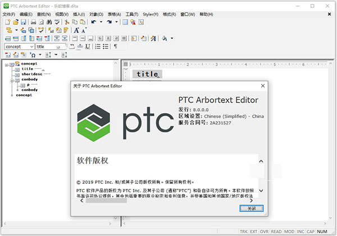Image resolution: width=337 pixels, height=236 pixels.
Task: Click the Open folder toolbar icon
Action: pos(16,22)
